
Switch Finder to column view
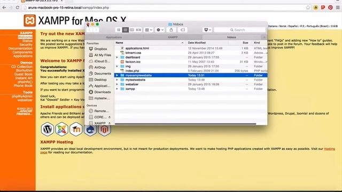coord(132,30)
